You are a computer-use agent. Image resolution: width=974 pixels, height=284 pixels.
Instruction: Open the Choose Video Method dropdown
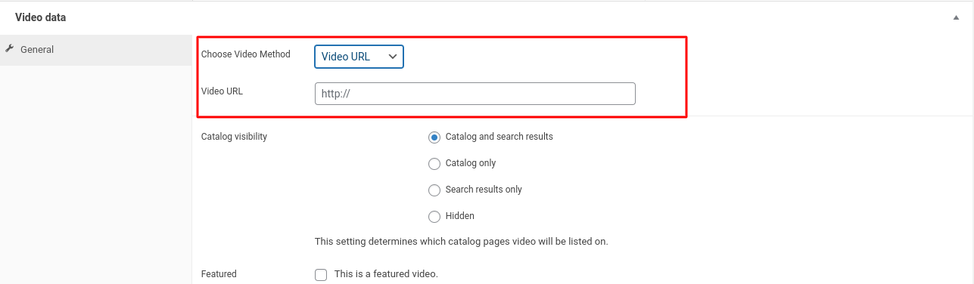pyautogui.click(x=359, y=57)
